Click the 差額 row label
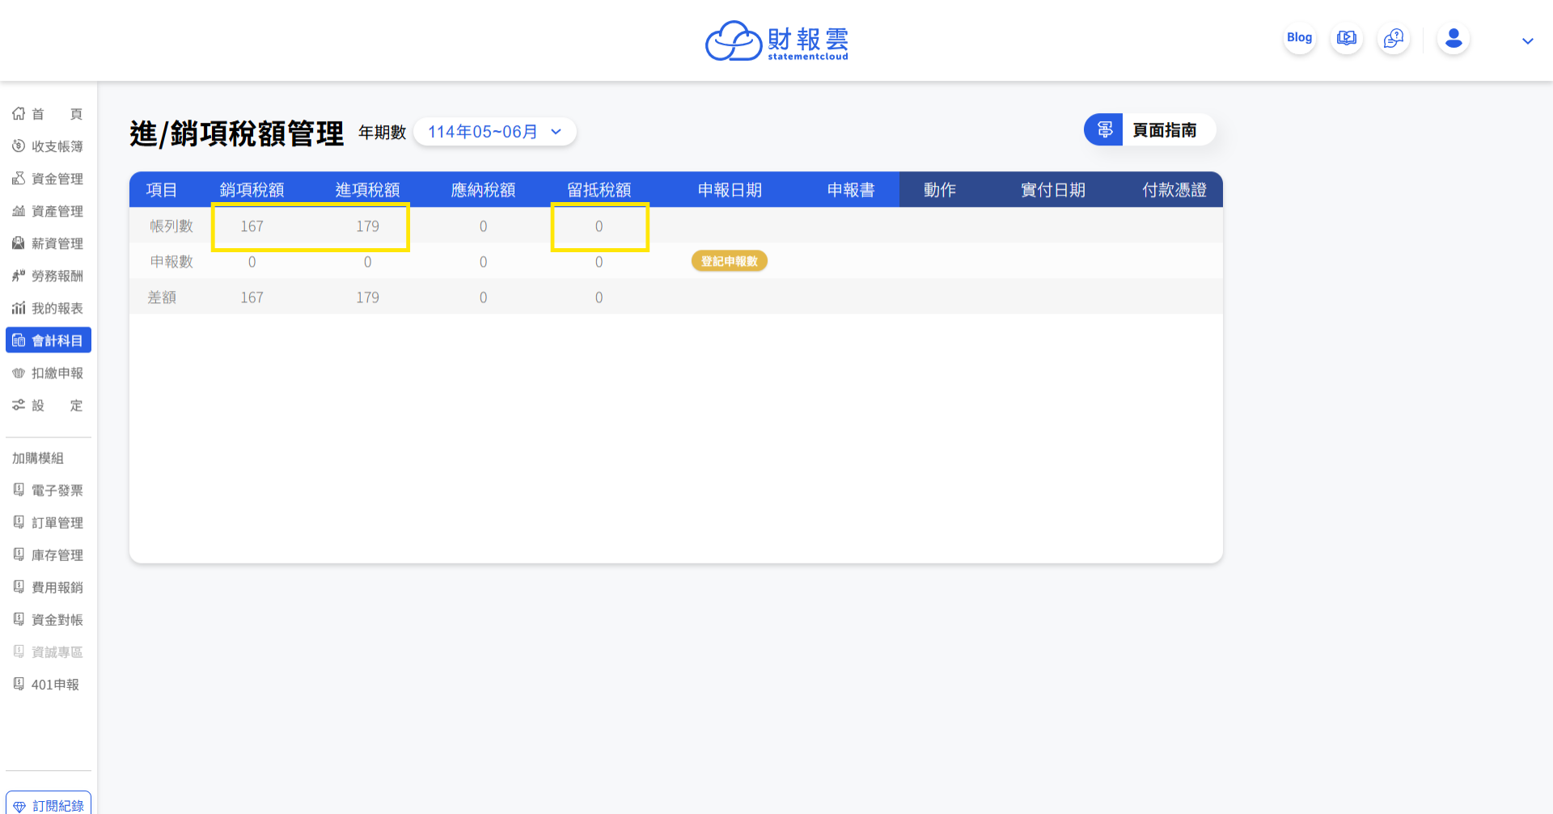This screenshot has width=1553, height=814. (162, 297)
